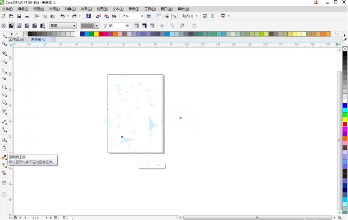
Task: Pick the yellow swatch in top palette
Action: coord(96,34)
